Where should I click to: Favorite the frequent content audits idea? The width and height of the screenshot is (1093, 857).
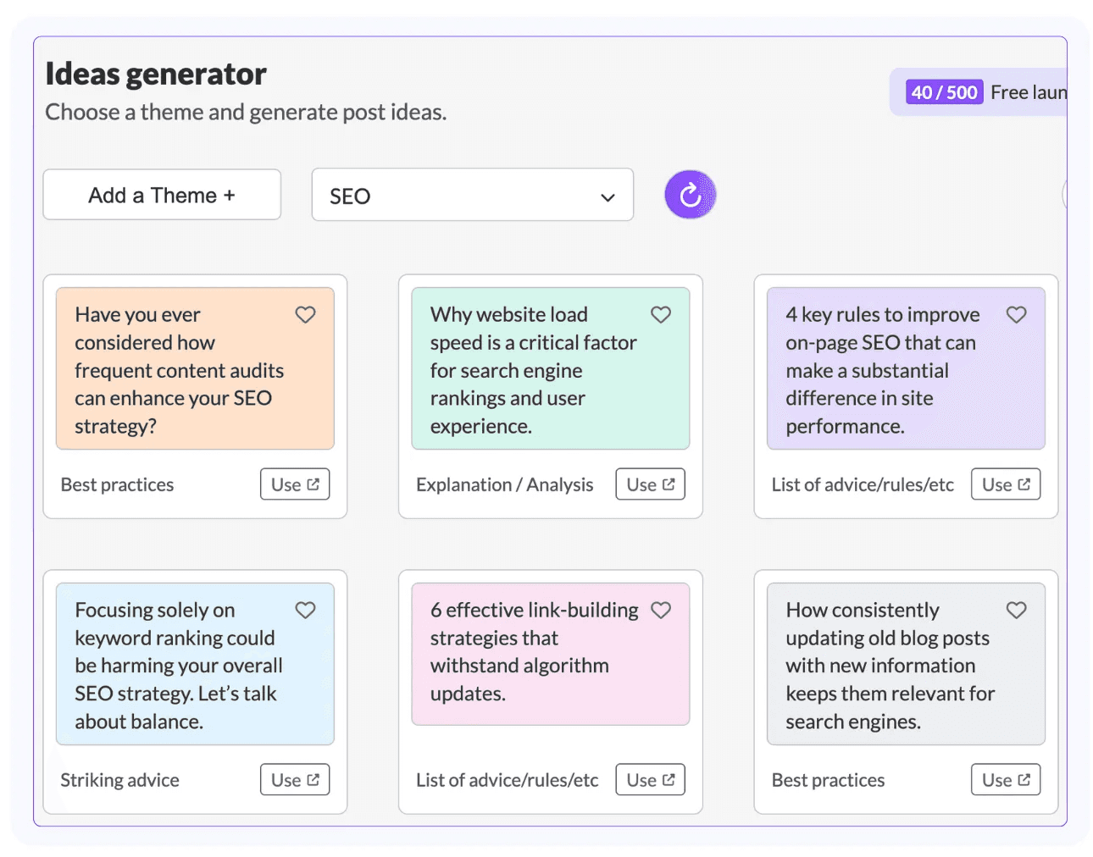pyautogui.click(x=305, y=315)
